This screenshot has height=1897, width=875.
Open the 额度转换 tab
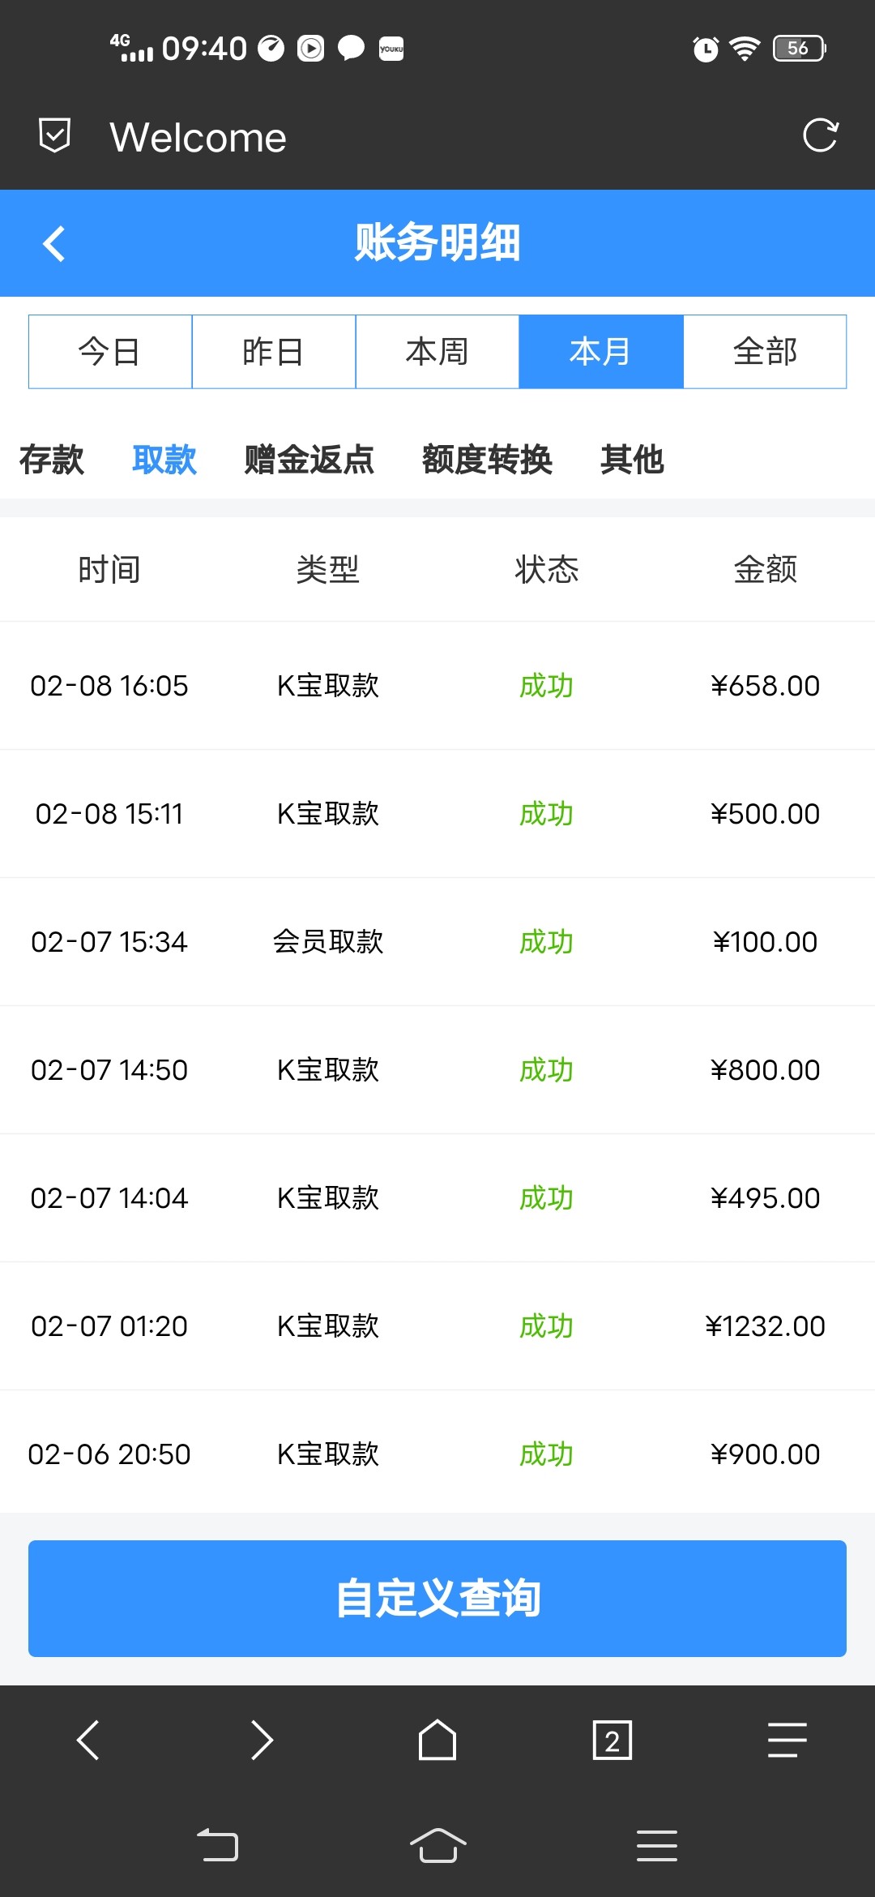click(x=487, y=460)
